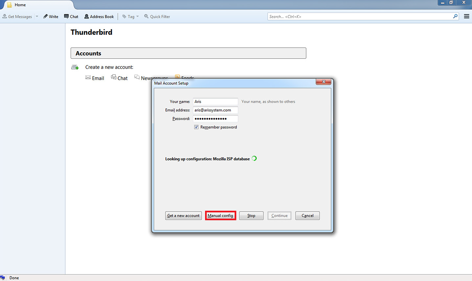Click the 'Your name, as shown to others' hint
This screenshot has width=472, height=281.
pos(268,102)
